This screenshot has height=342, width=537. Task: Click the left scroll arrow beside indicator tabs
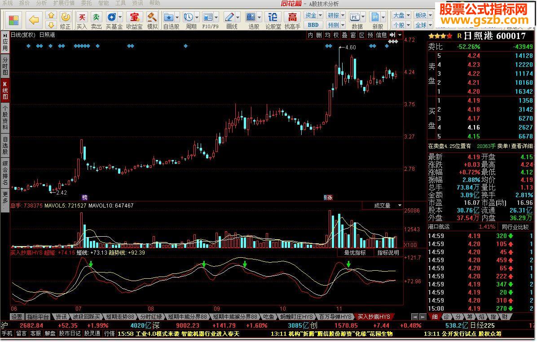415,317
